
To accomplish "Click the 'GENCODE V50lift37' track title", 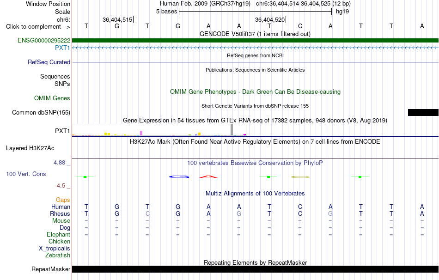I will [255, 34].
